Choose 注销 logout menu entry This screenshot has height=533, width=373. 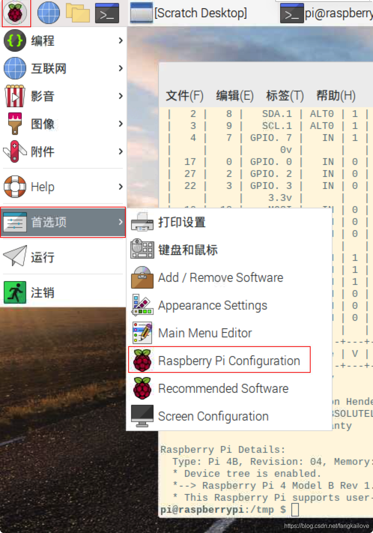point(63,292)
